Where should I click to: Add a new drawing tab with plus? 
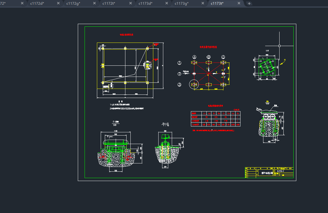click(x=249, y=3)
